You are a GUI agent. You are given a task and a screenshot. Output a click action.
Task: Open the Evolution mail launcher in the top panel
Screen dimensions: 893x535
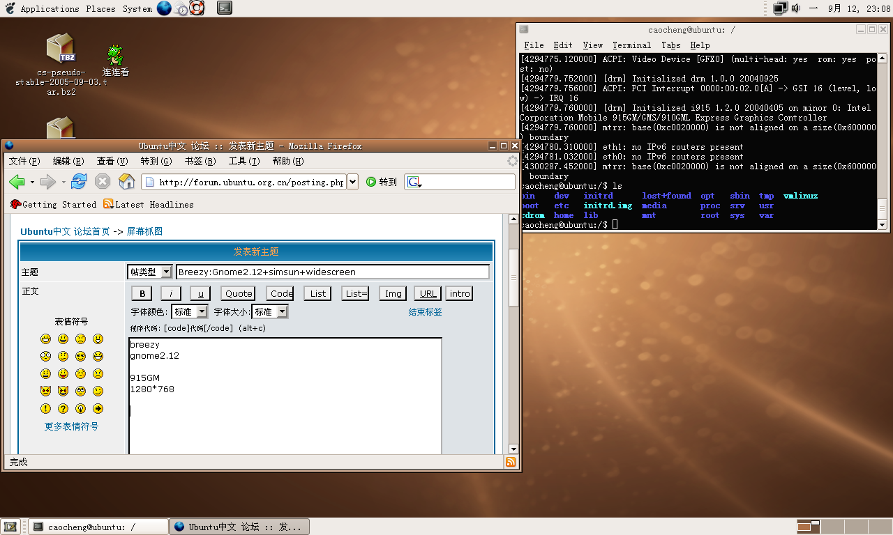(x=181, y=8)
